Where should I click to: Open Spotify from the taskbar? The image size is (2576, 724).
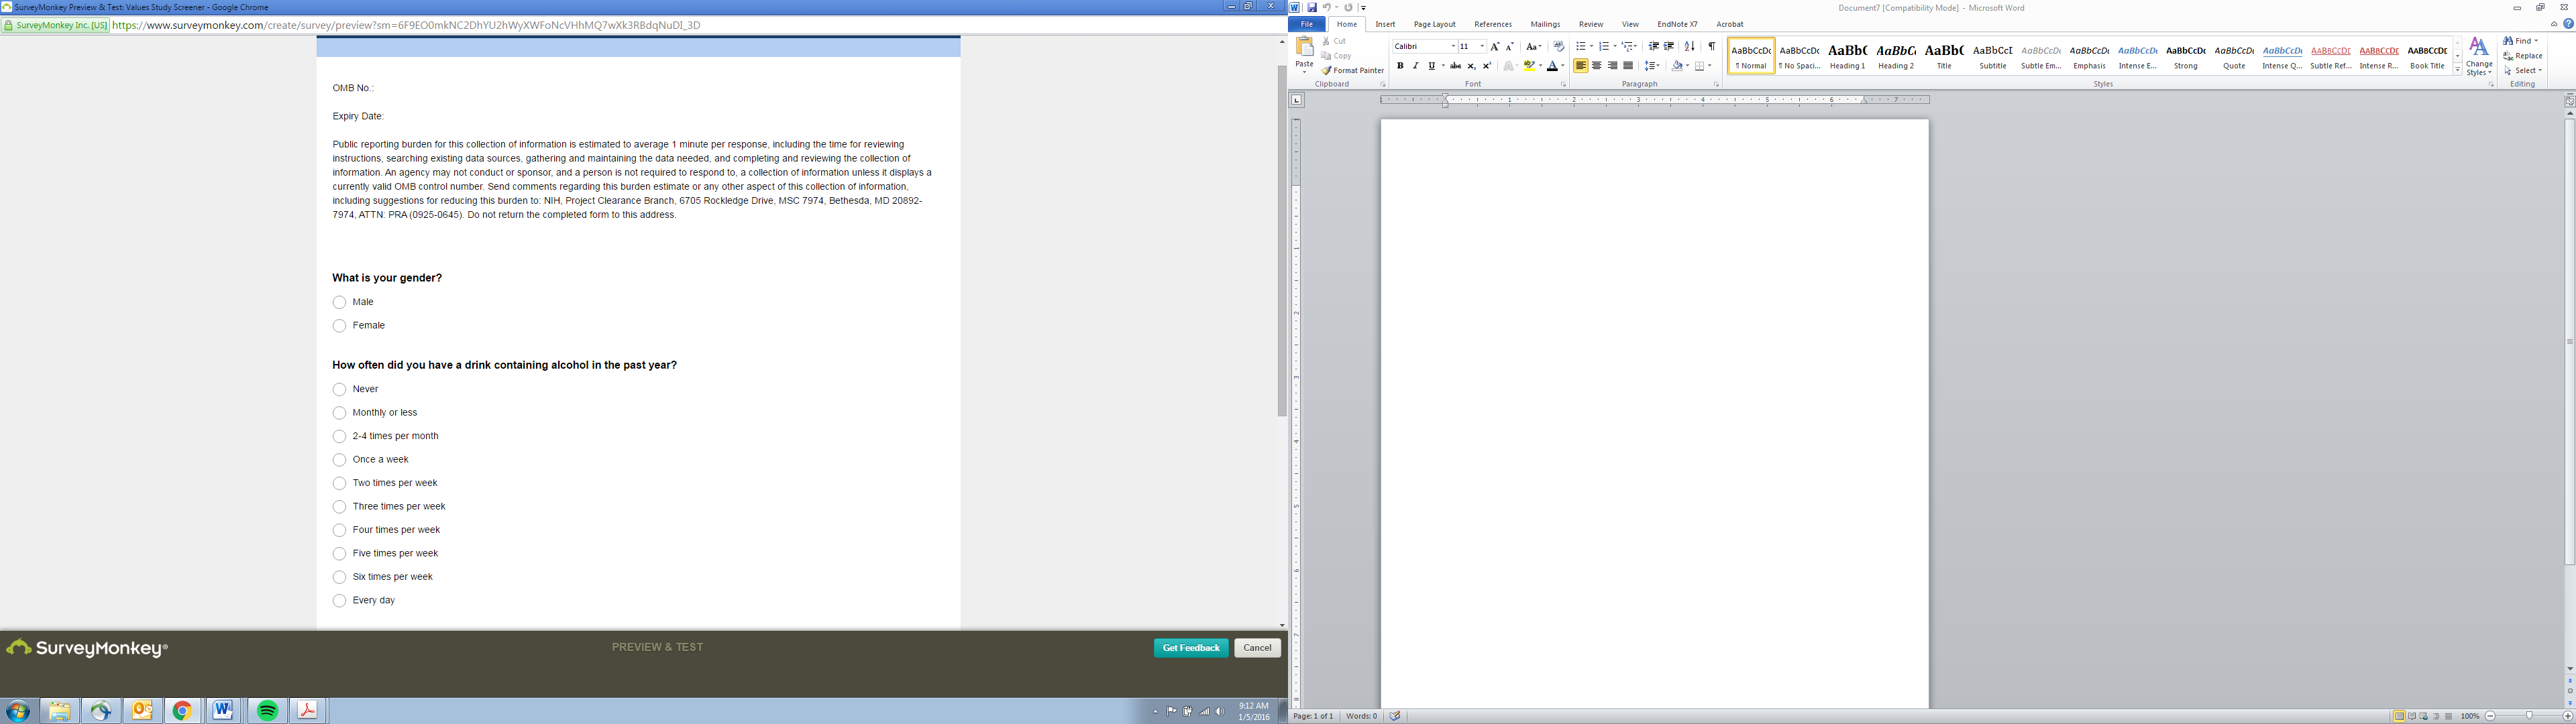coord(267,710)
